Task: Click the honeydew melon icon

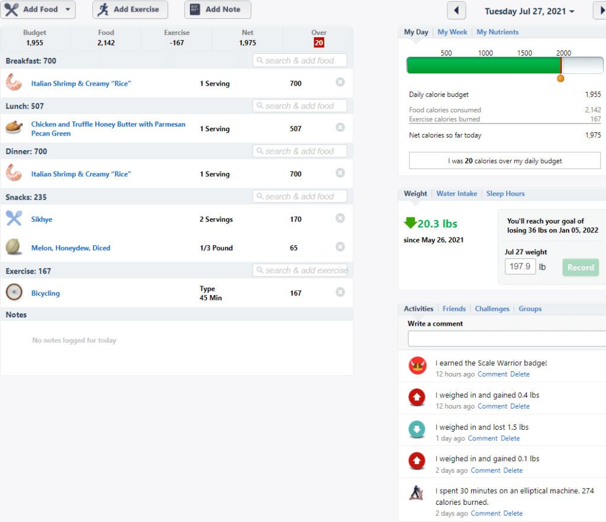Action: 14,247
